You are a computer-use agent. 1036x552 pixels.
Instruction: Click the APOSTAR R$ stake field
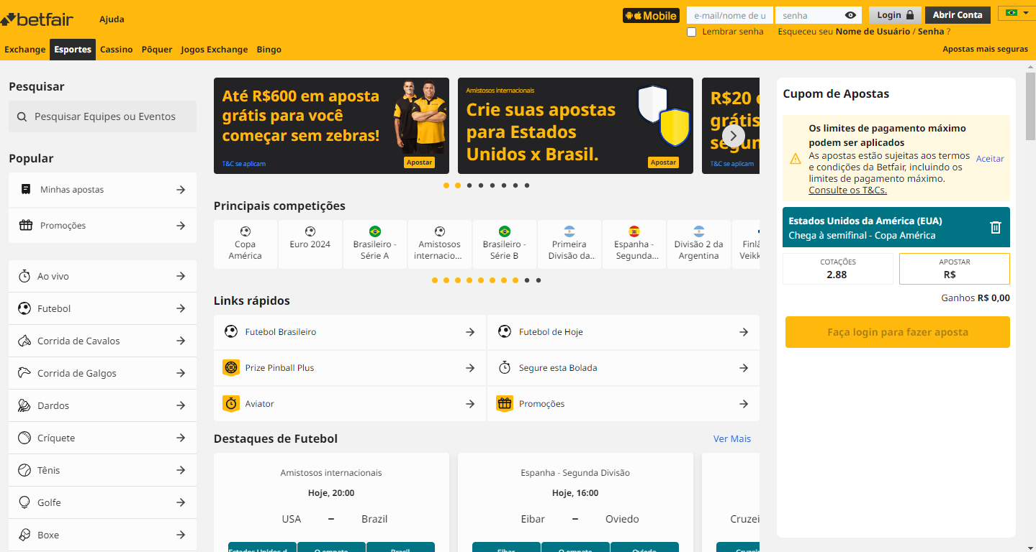[955, 269]
